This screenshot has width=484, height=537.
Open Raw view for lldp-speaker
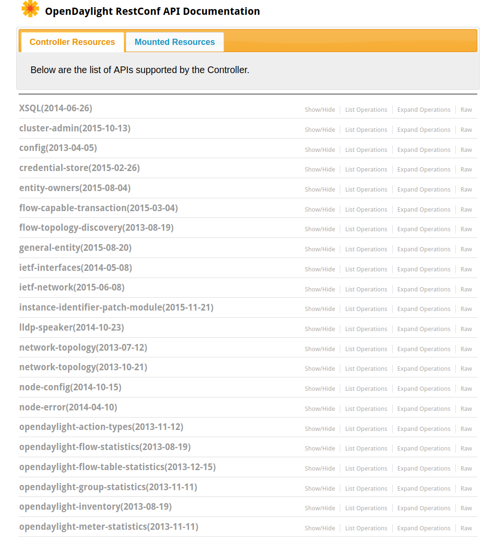click(x=466, y=329)
